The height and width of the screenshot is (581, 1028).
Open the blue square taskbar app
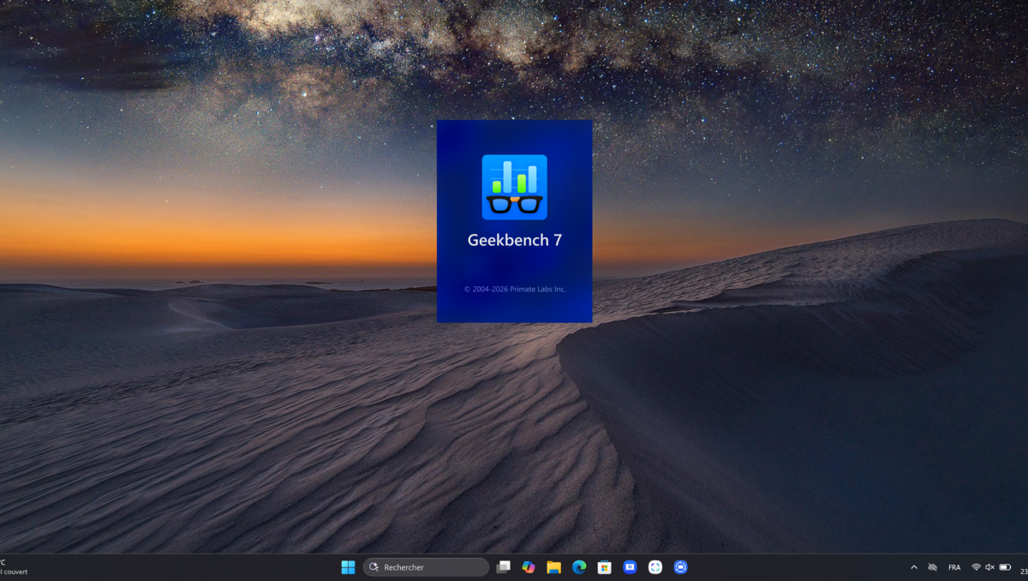(x=630, y=567)
